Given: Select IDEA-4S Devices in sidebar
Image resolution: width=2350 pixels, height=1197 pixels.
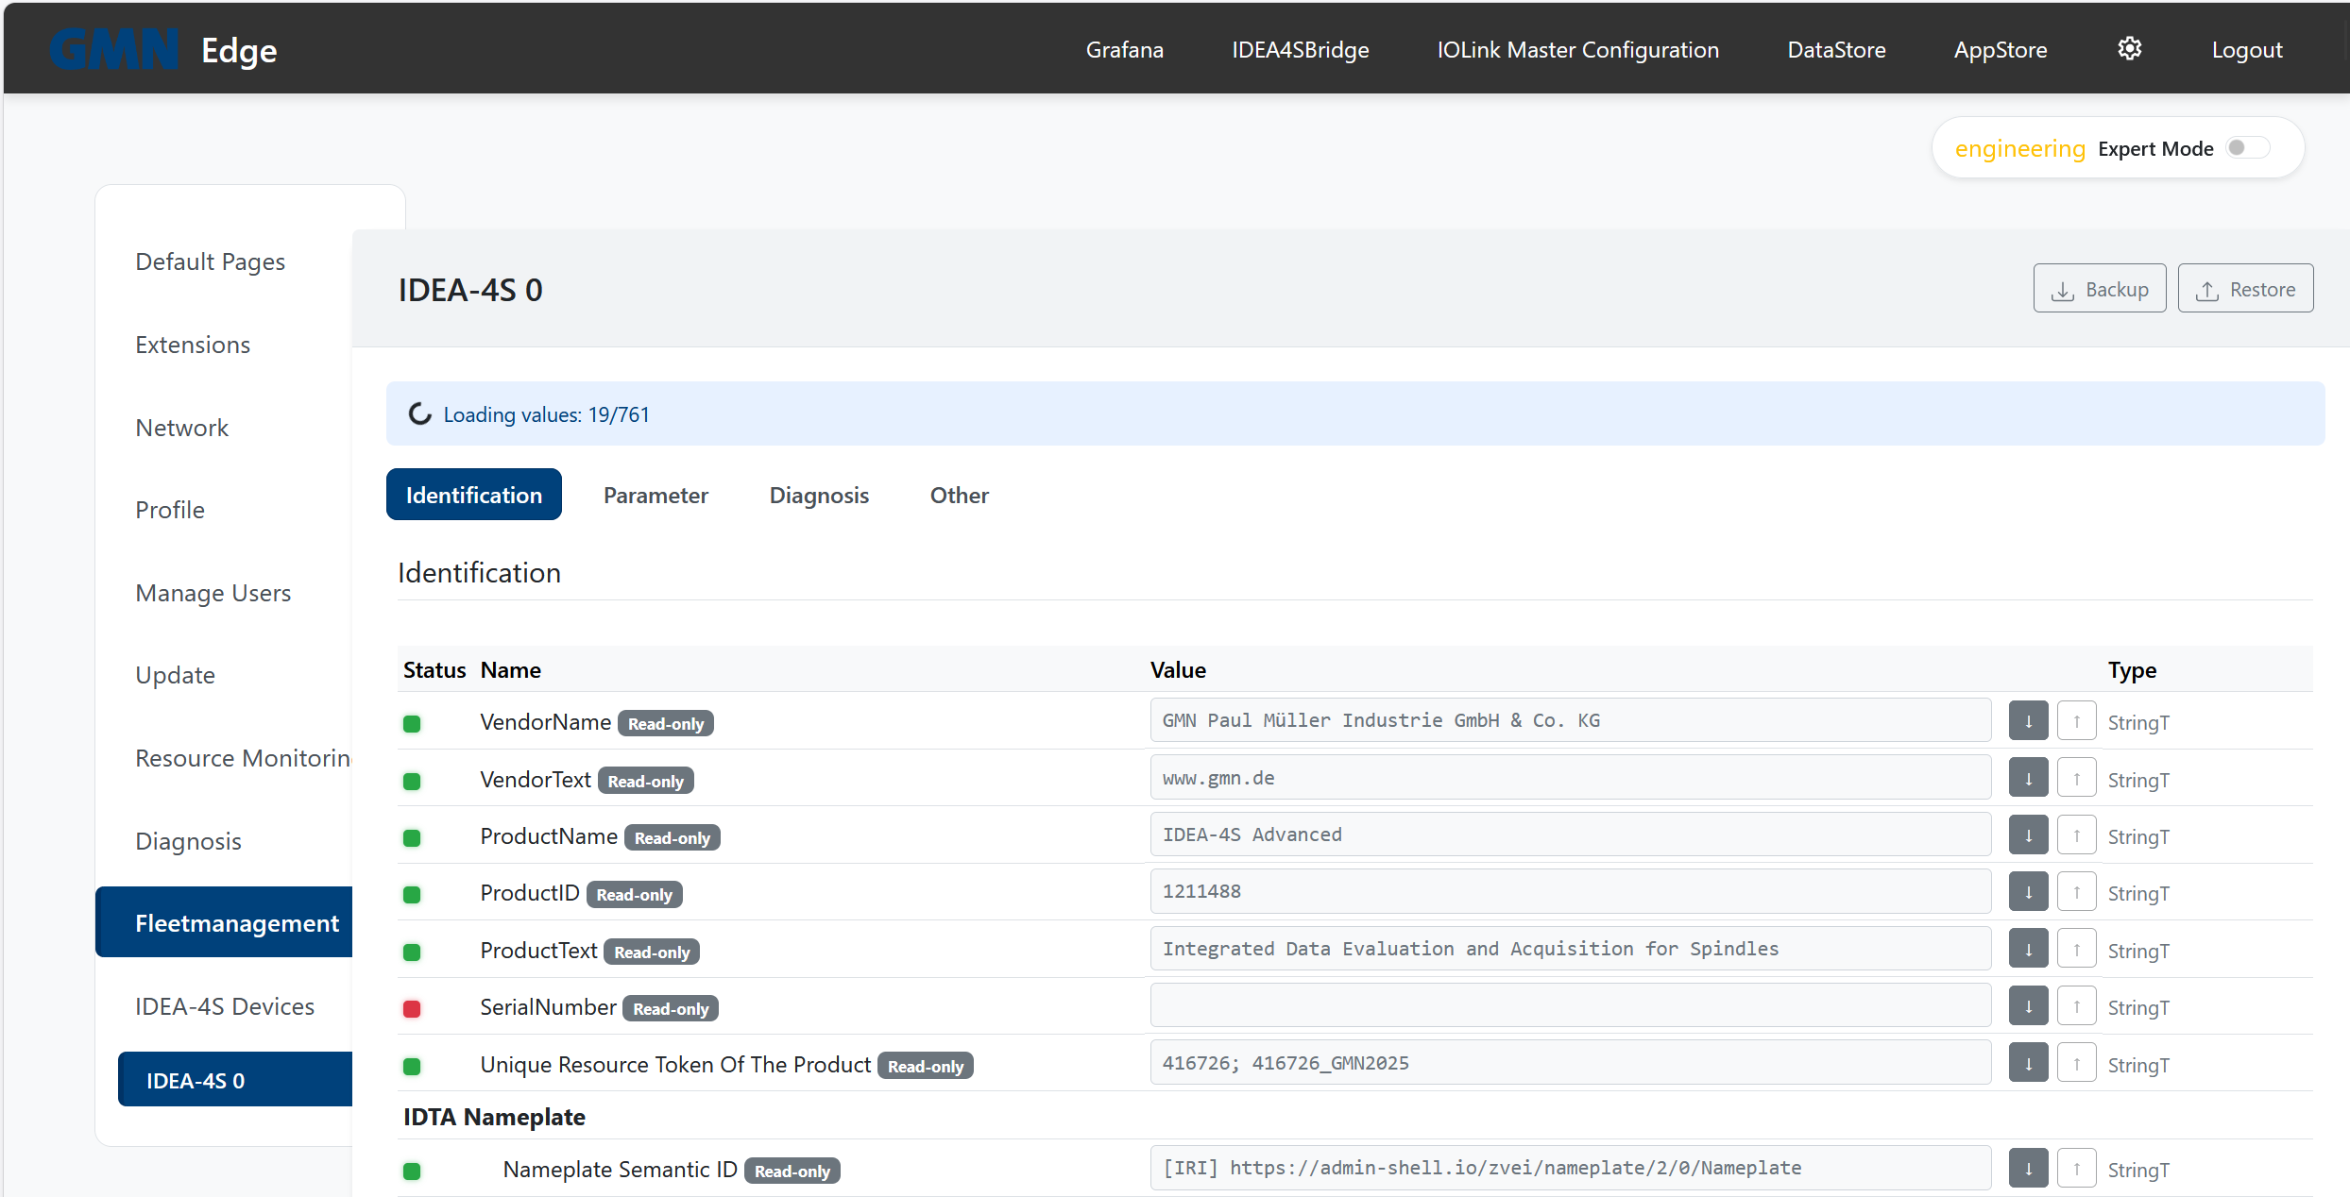Looking at the screenshot, I should 225,1006.
